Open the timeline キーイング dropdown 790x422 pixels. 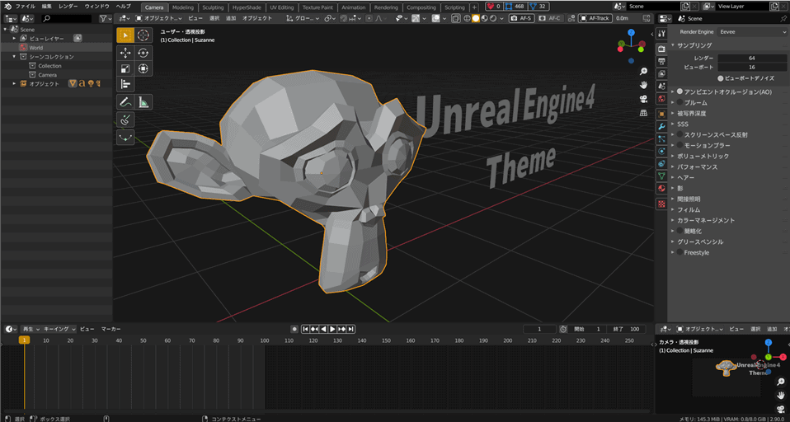tap(59, 329)
